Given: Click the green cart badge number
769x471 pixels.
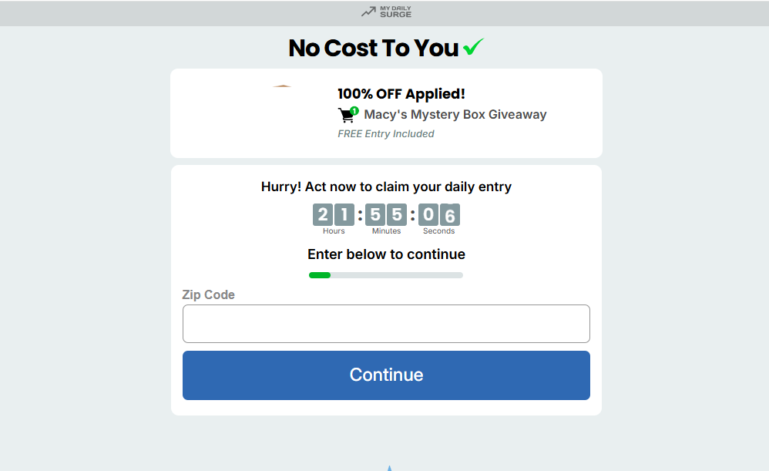Looking at the screenshot, I should pyautogui.click(x=354, y=110).
